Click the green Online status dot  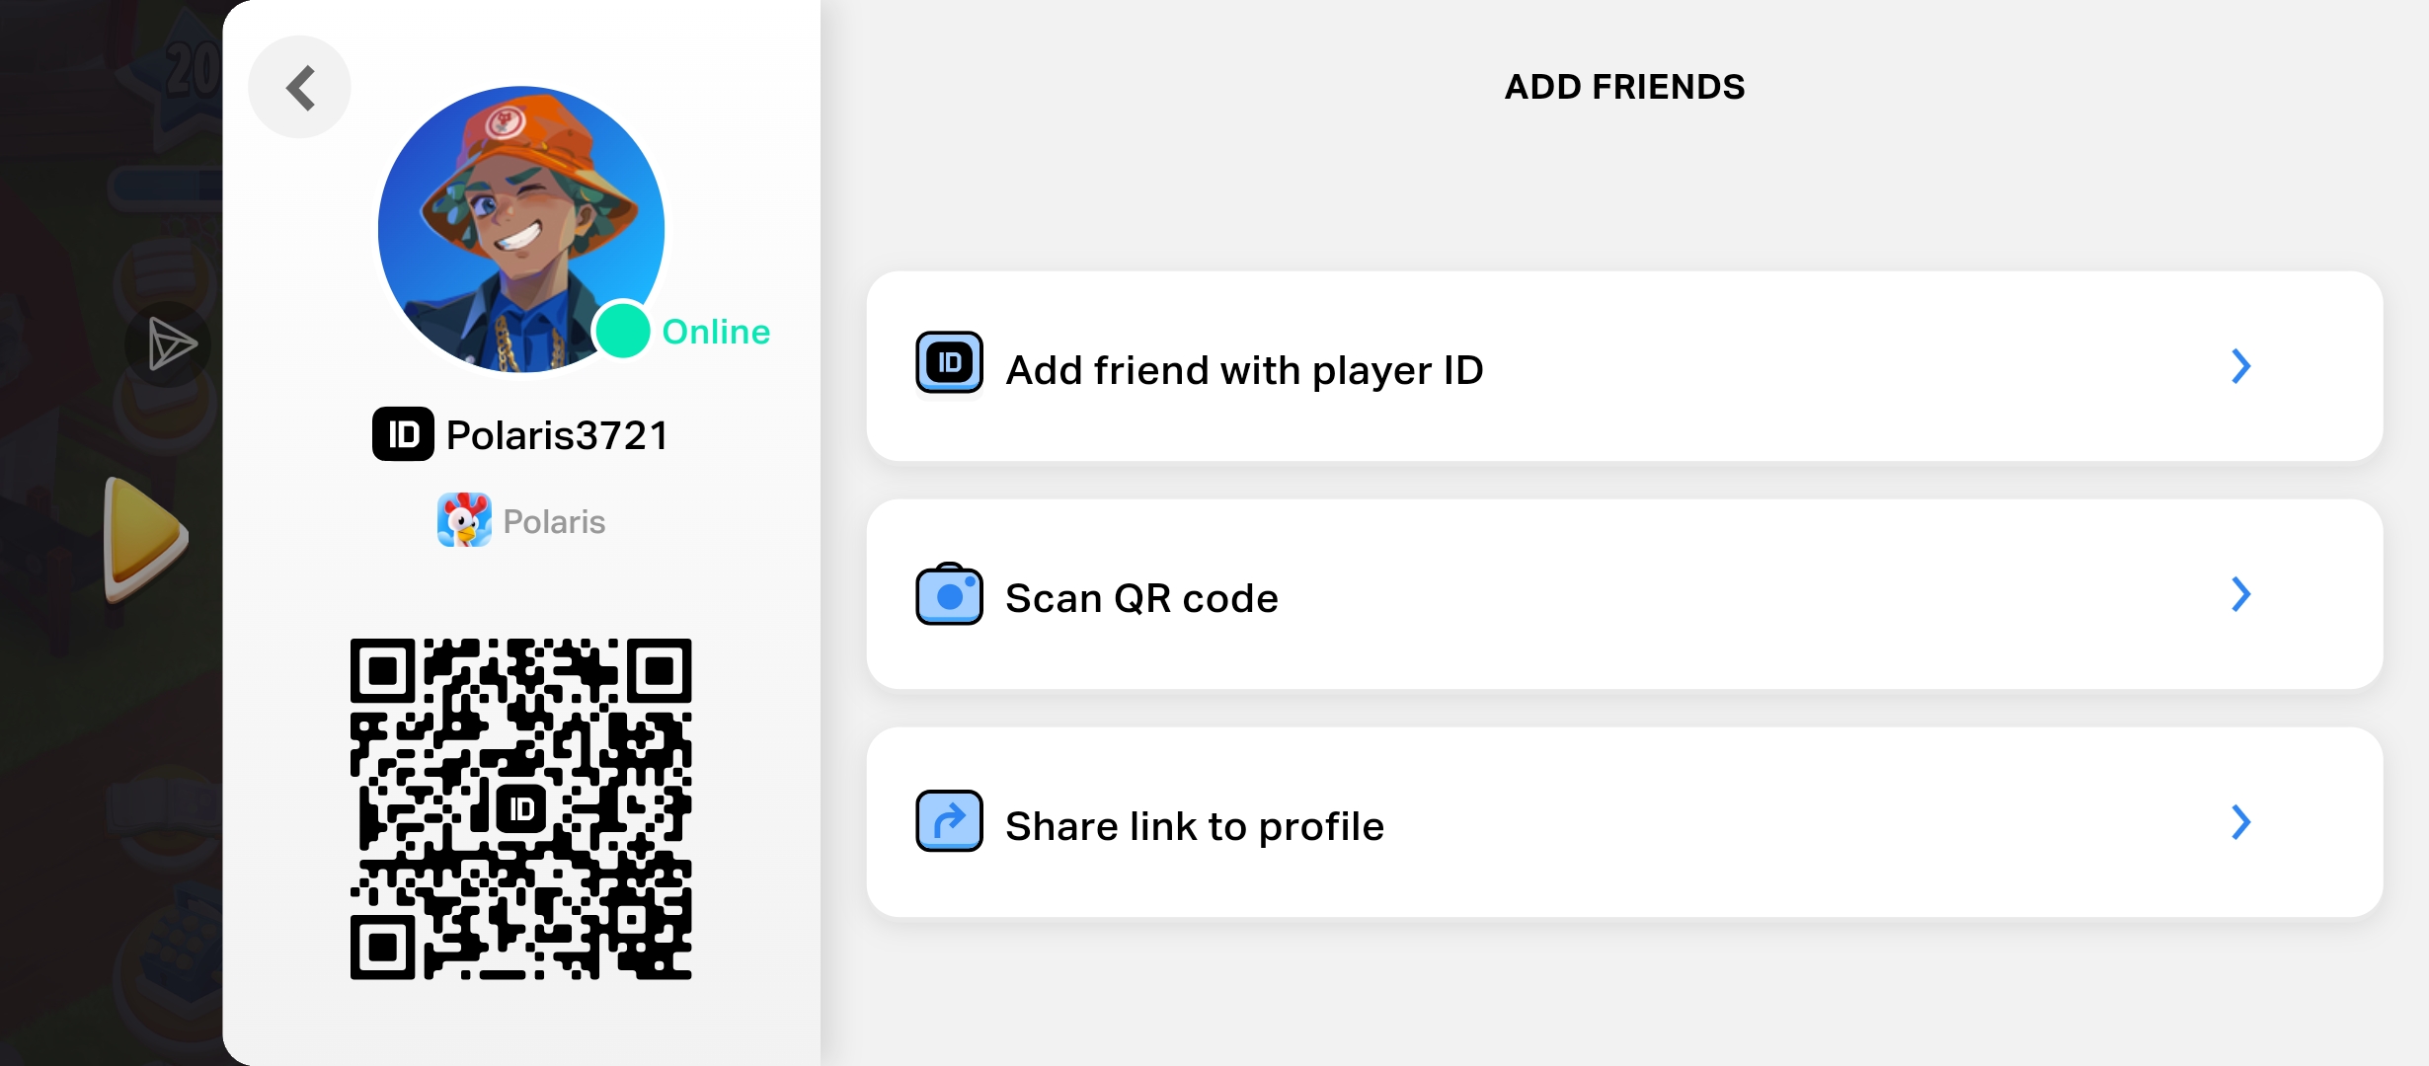pos(622,331)
